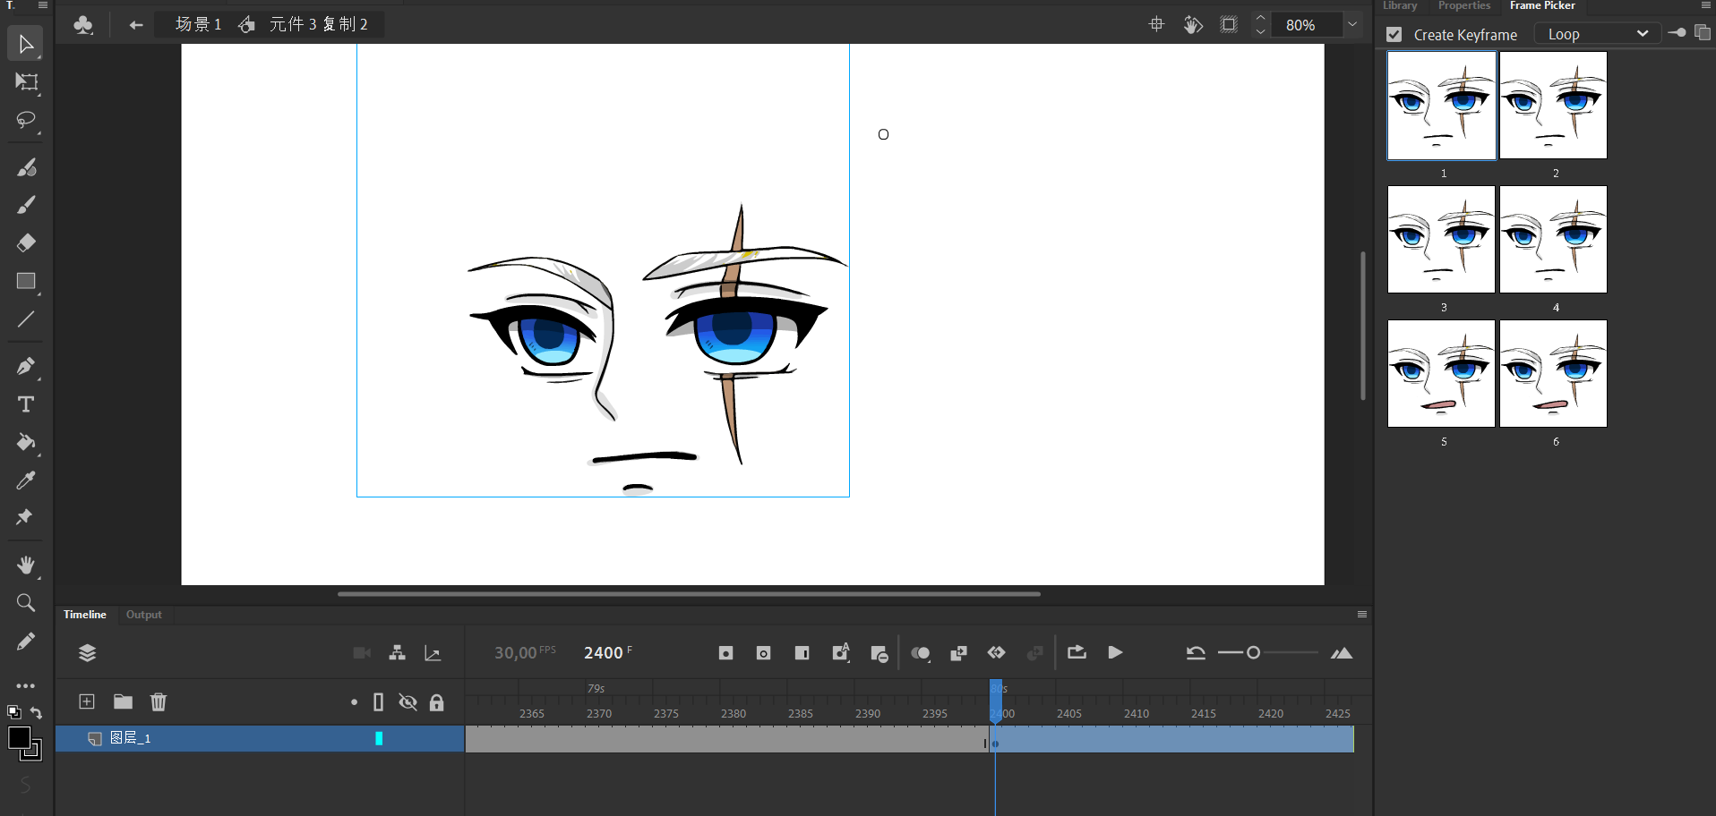Switch to the Properties tab

[1463, 6]
